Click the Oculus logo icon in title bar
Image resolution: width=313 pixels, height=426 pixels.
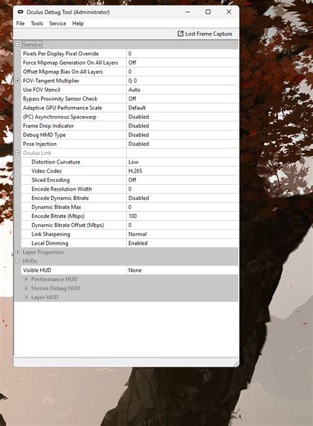tap(20, 12)
